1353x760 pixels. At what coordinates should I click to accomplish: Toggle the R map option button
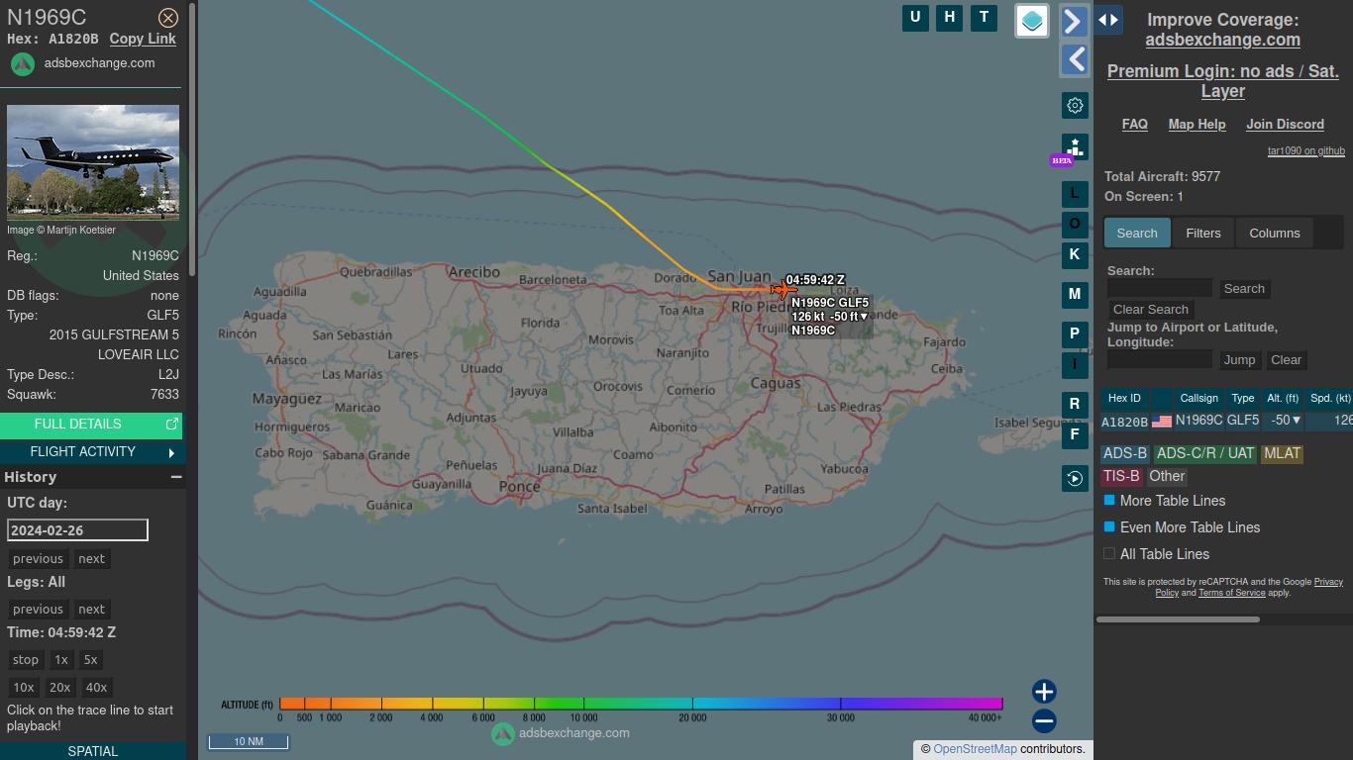point(1075,405)
